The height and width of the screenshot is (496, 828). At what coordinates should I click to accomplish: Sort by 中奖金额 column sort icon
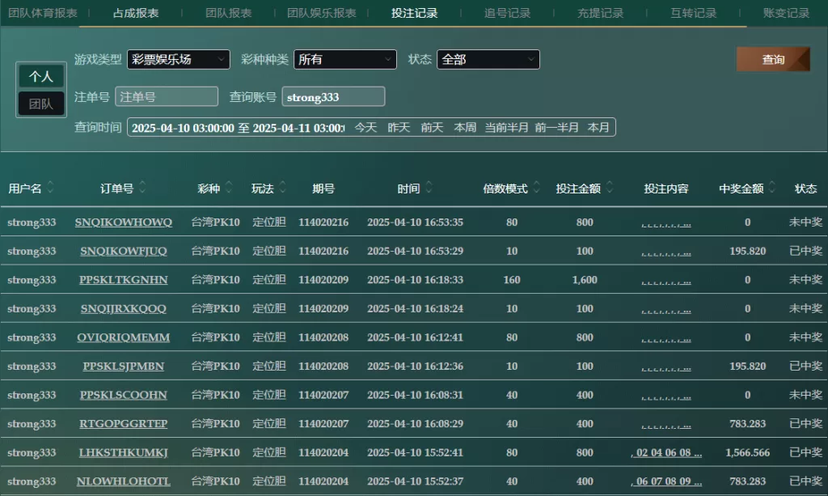tap(771, 188)
